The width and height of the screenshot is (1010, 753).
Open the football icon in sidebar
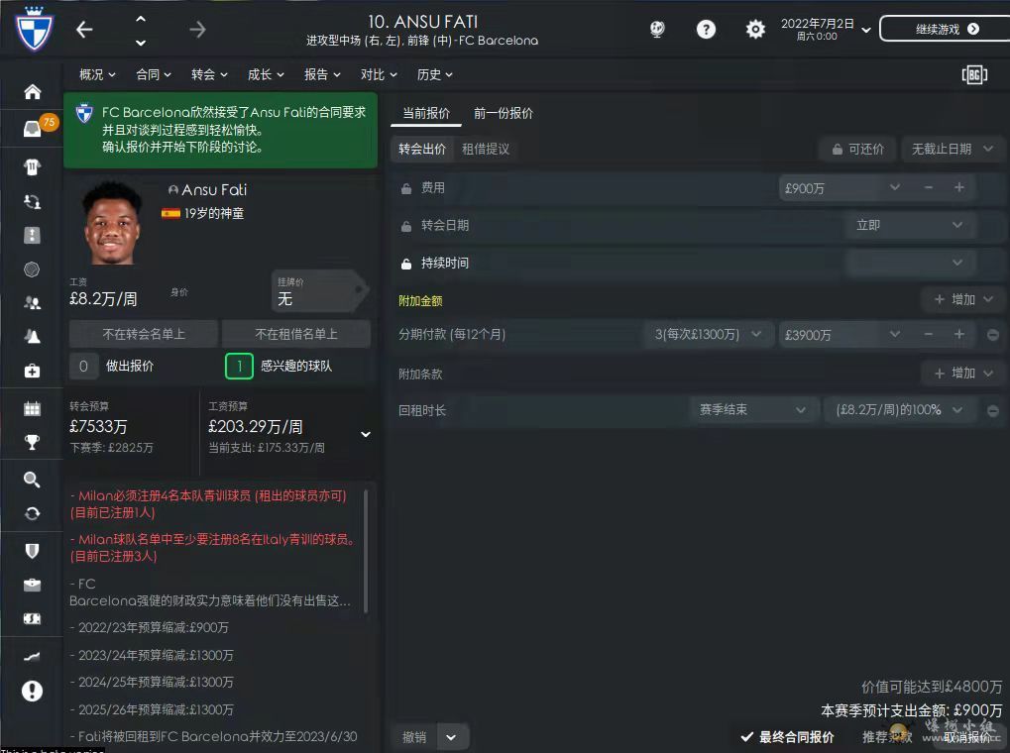32,269
